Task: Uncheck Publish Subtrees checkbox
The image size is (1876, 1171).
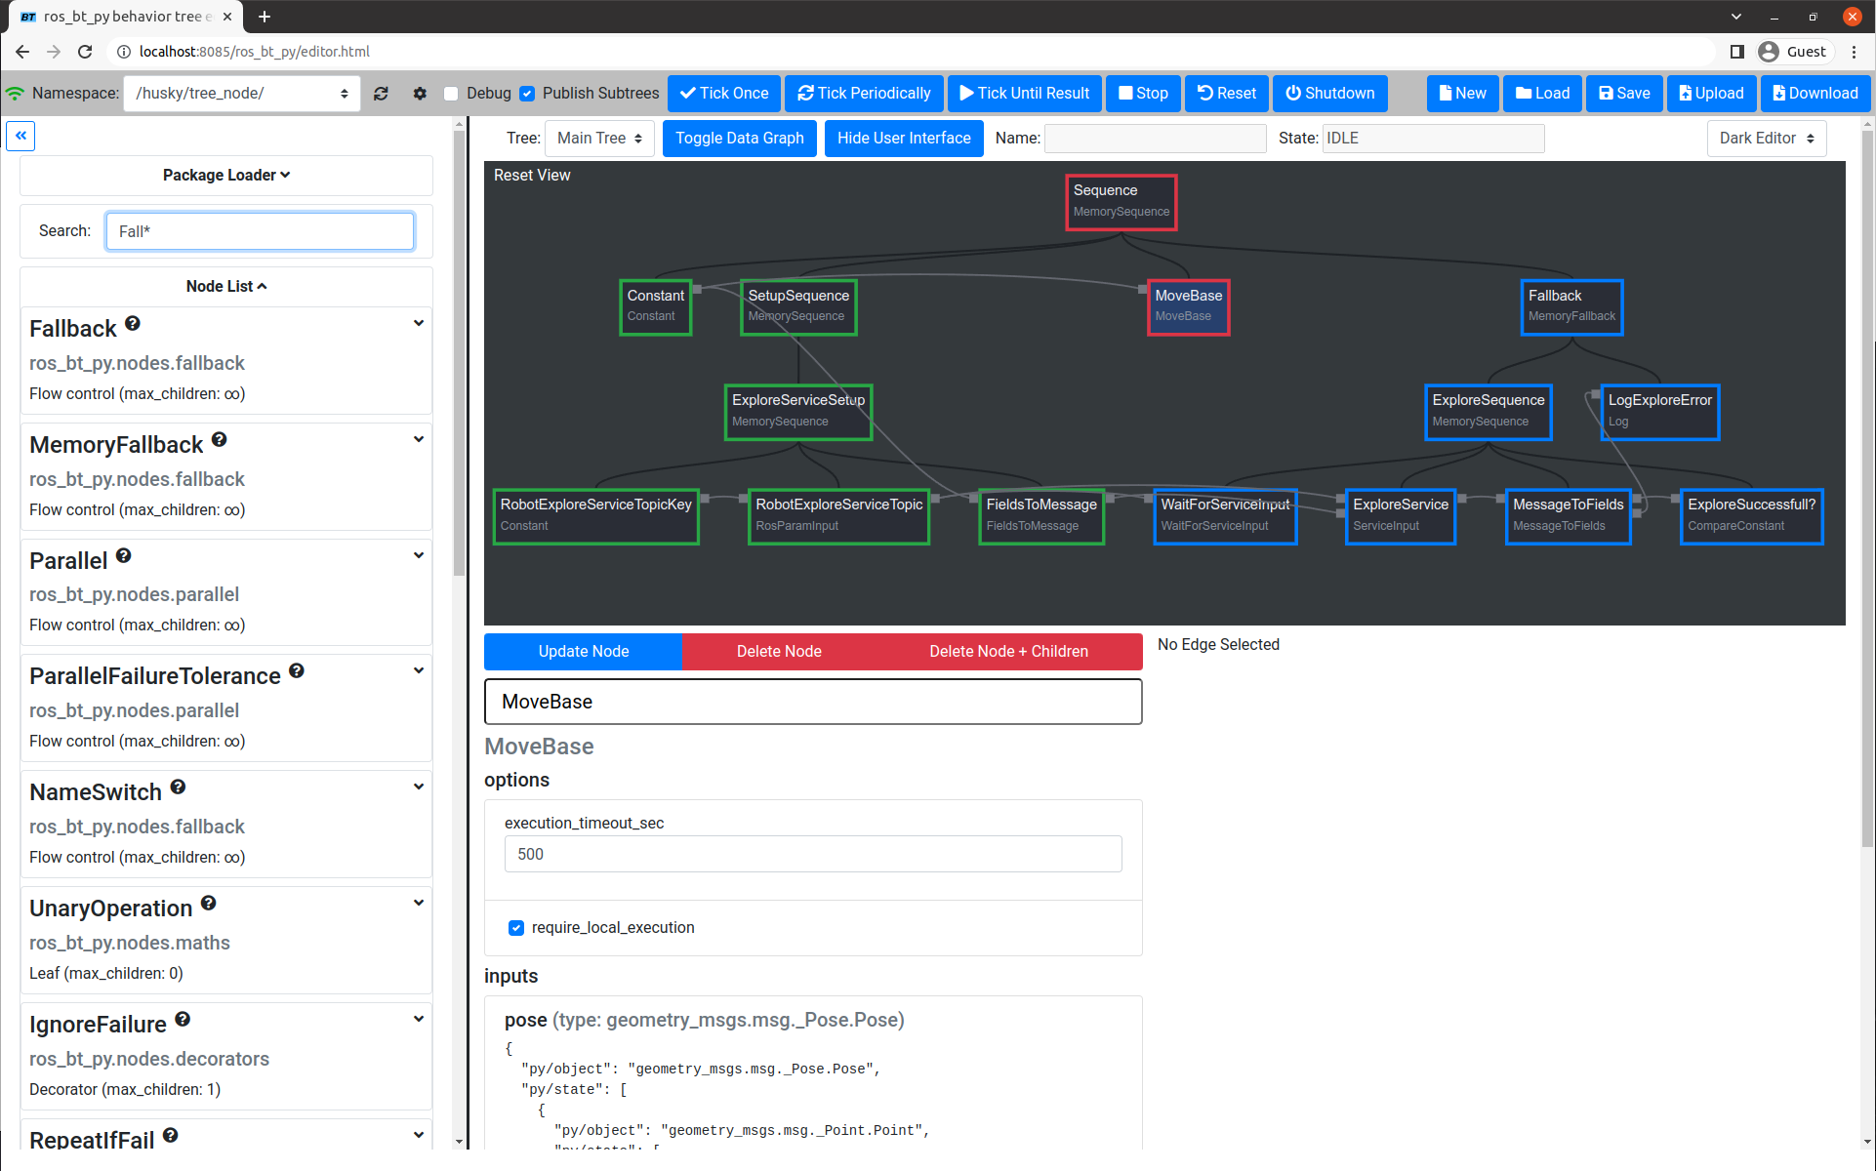Action: tap(527, 94)
